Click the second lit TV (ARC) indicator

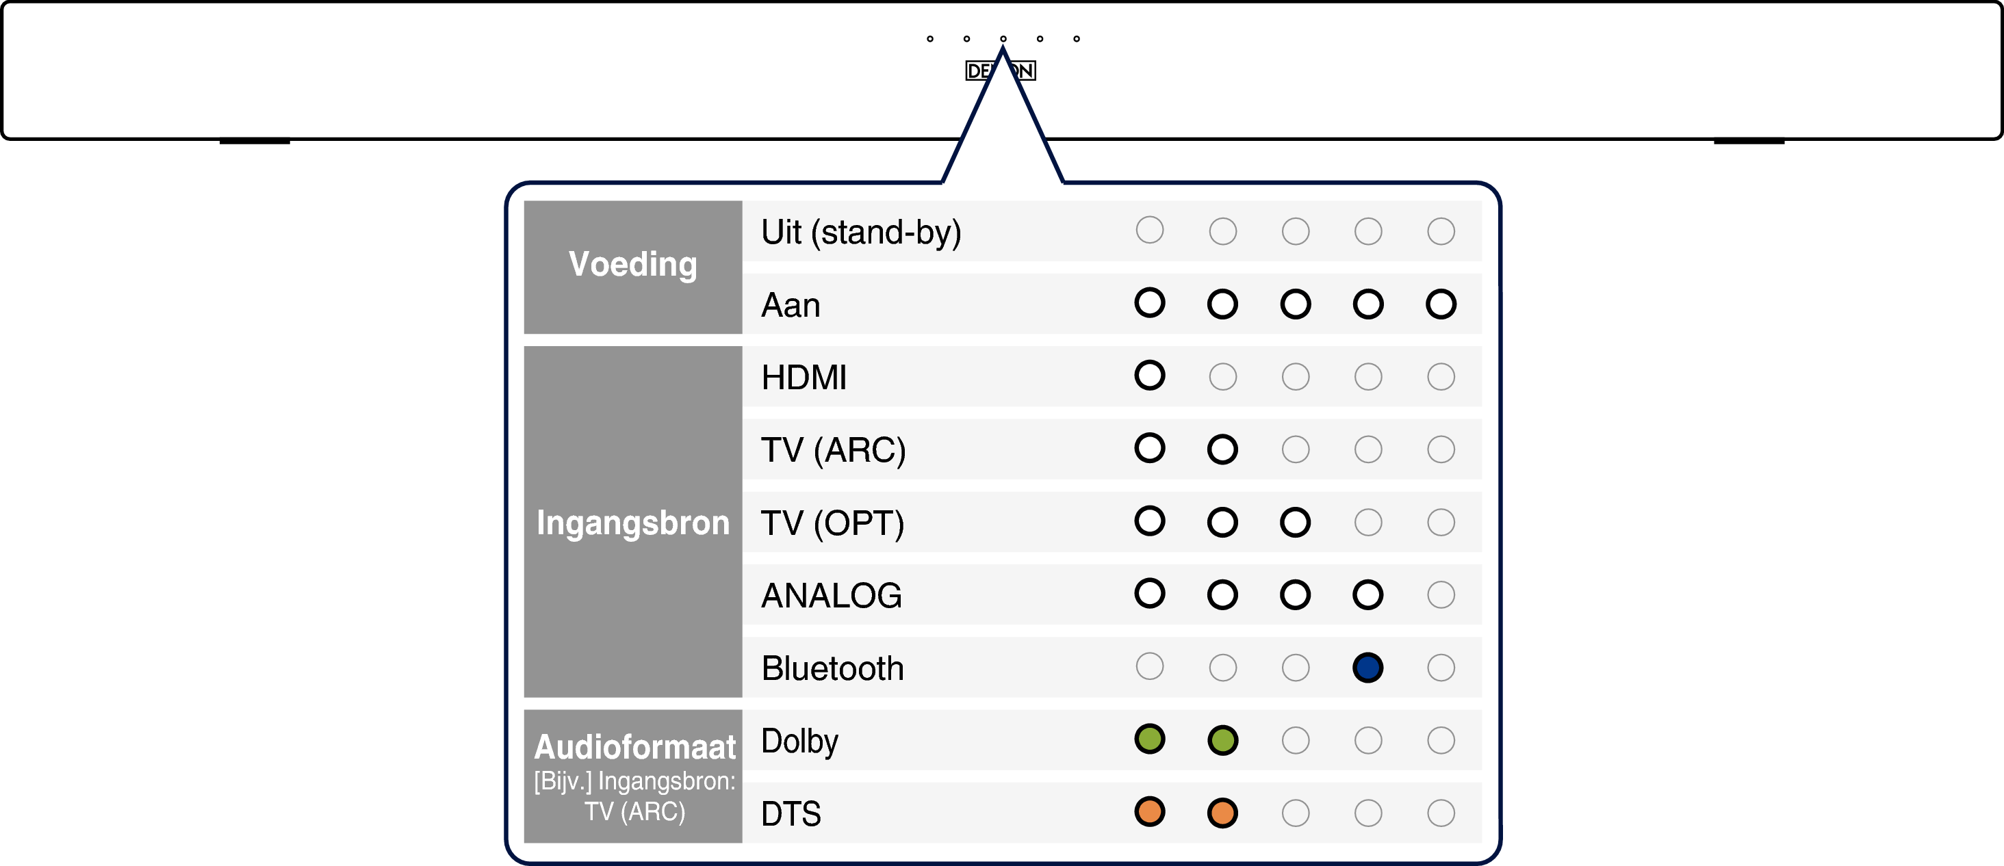tap(1222, 449)
